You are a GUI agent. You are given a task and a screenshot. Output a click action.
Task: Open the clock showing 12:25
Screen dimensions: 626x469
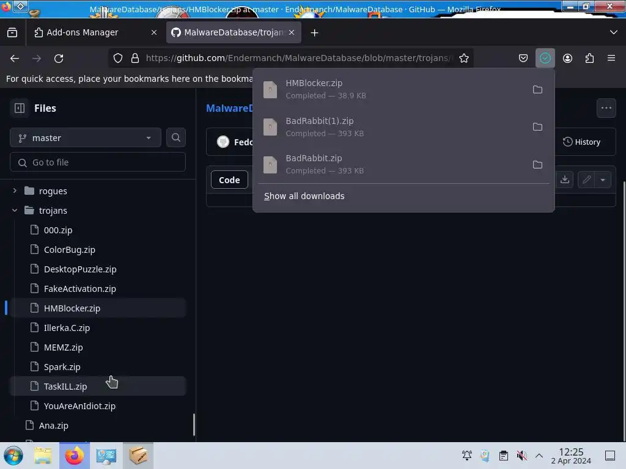tap(571, 456)
